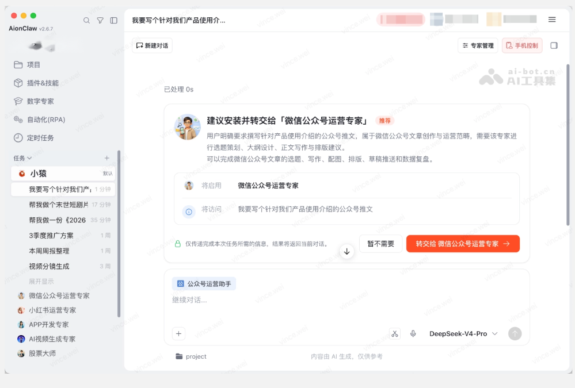Open 定时任务 in sidebar
Screen dimensions: 575x388
[34, 138]
